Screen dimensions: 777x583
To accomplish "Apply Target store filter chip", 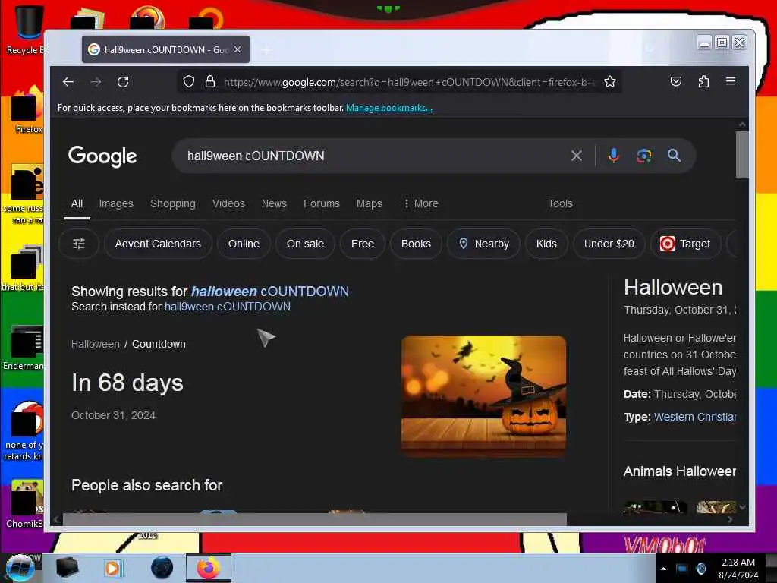I will tap(686, 244).
